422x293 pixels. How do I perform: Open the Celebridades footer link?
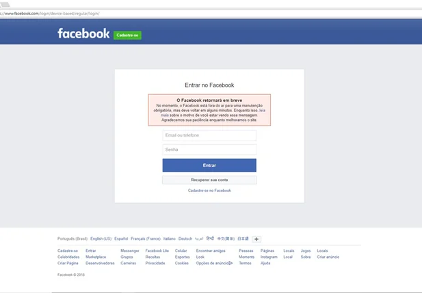point(68,257)
